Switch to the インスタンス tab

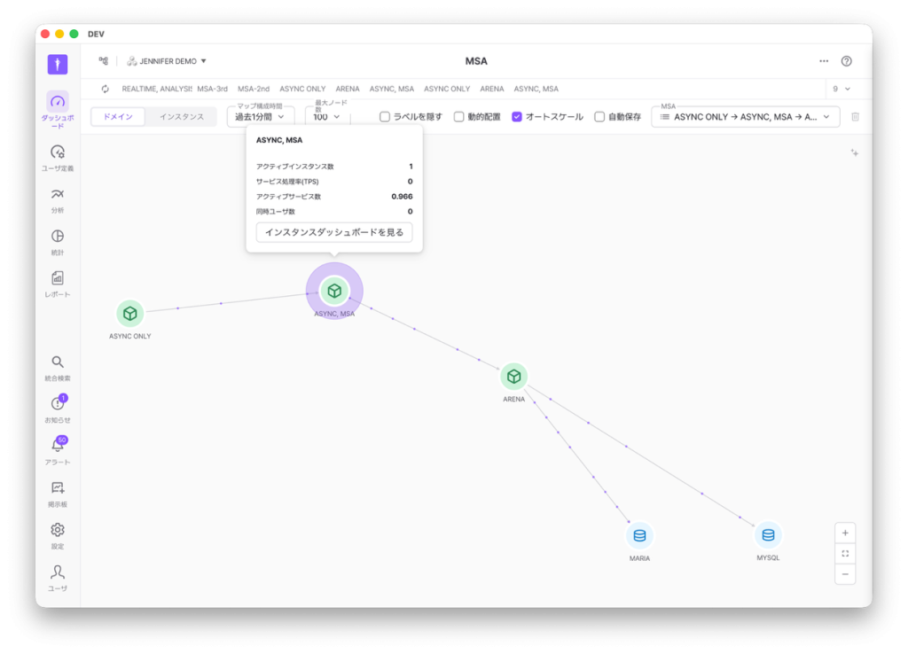[181, 117]
